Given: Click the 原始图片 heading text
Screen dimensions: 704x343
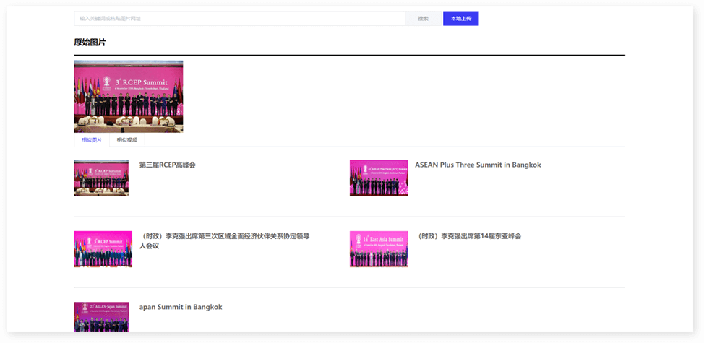Looking at the screenshot, I should [x=90, y=43].
